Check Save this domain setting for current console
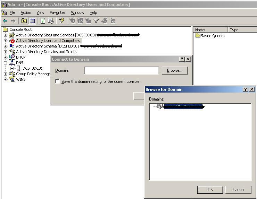Image resolution: width=257 pixels, height=199 pixels. coord(57,81)
